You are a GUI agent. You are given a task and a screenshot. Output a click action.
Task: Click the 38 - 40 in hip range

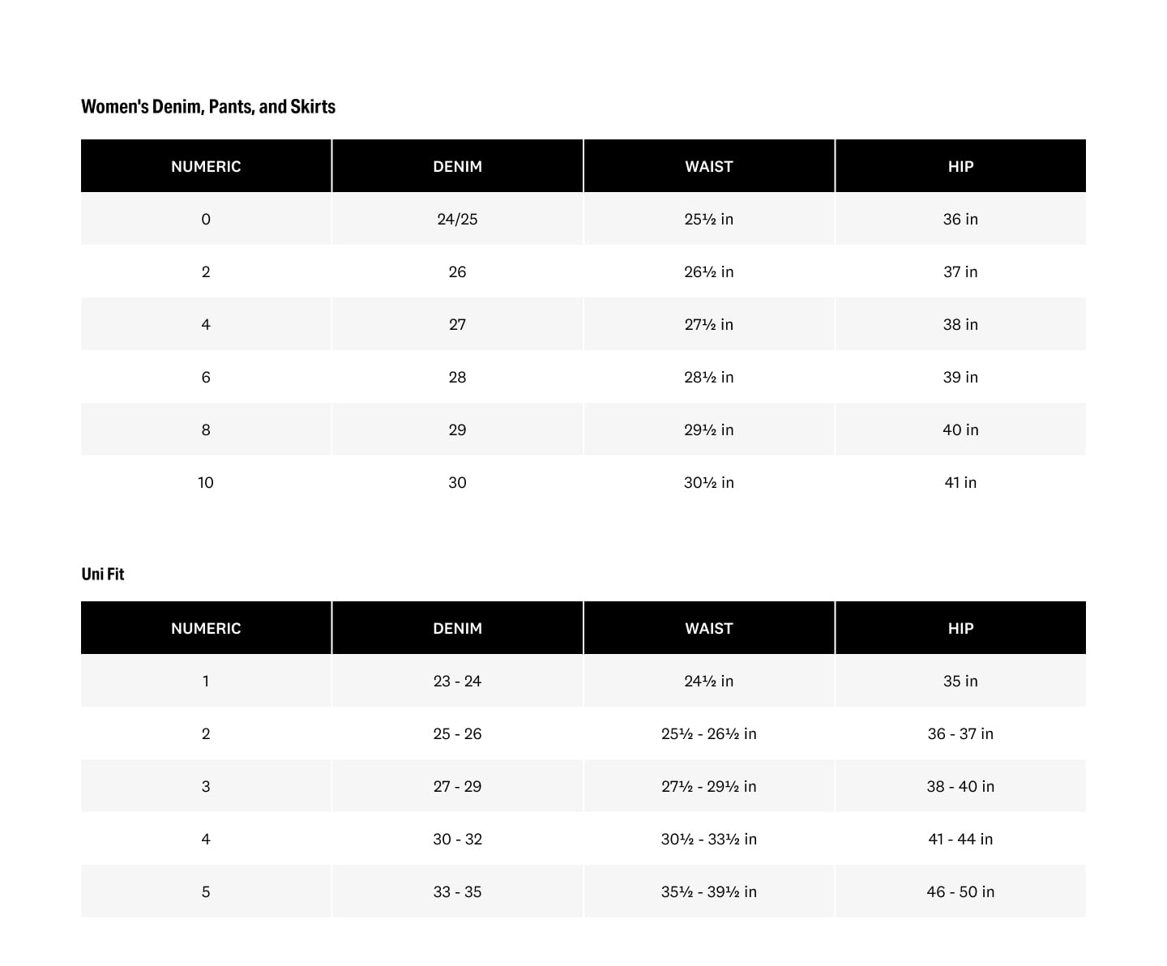point(960,786)
